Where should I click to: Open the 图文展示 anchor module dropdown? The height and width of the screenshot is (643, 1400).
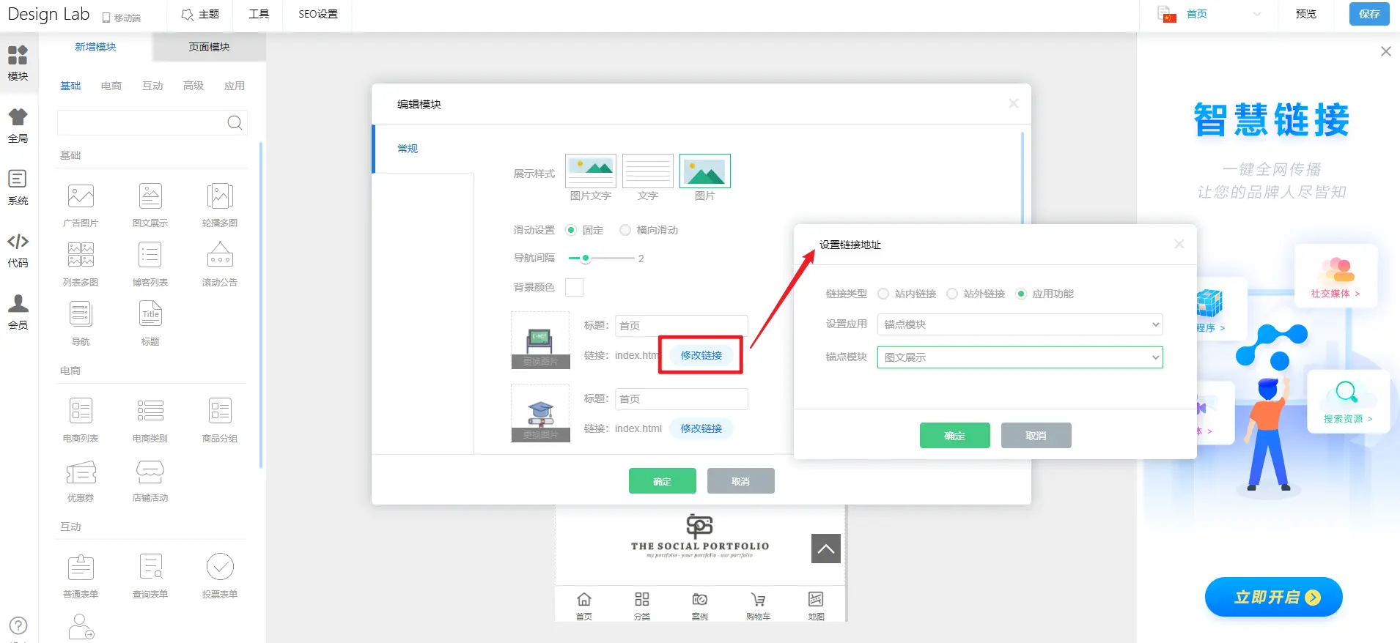pos(1020,357)
